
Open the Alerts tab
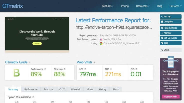click(x=115, y=89)
